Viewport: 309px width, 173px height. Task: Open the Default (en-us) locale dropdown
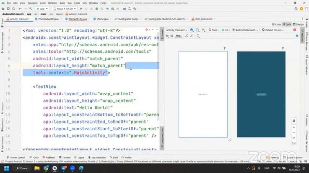pyautogui.click(x=273, y=30)
